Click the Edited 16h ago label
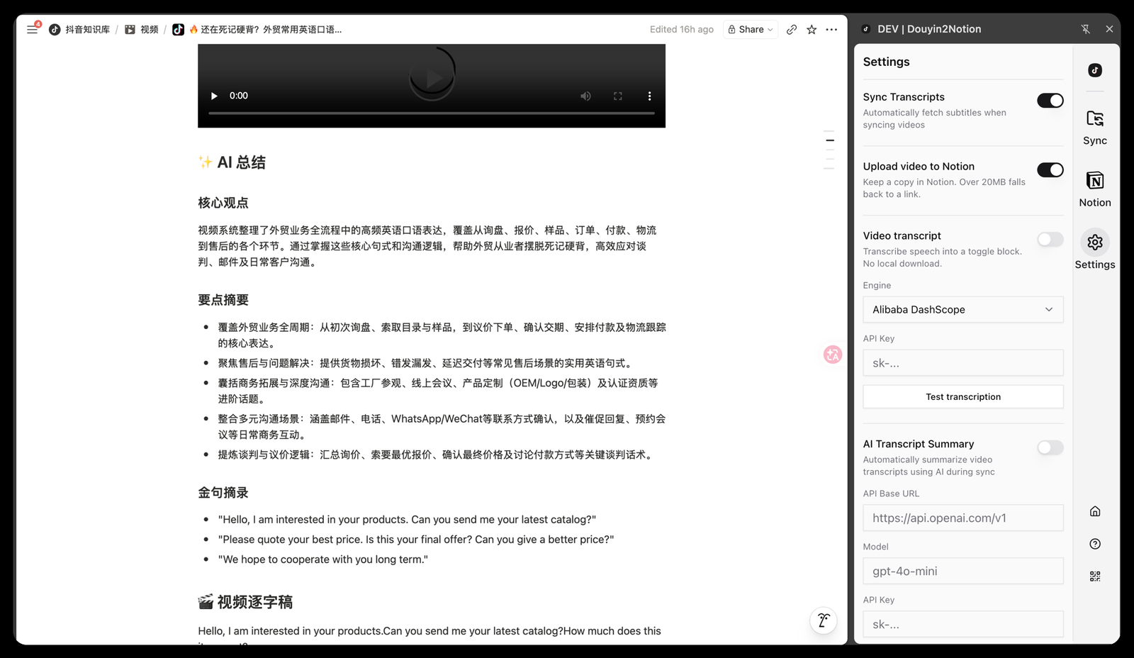This screenshot has width=1134, height=658. coord(681,29)
